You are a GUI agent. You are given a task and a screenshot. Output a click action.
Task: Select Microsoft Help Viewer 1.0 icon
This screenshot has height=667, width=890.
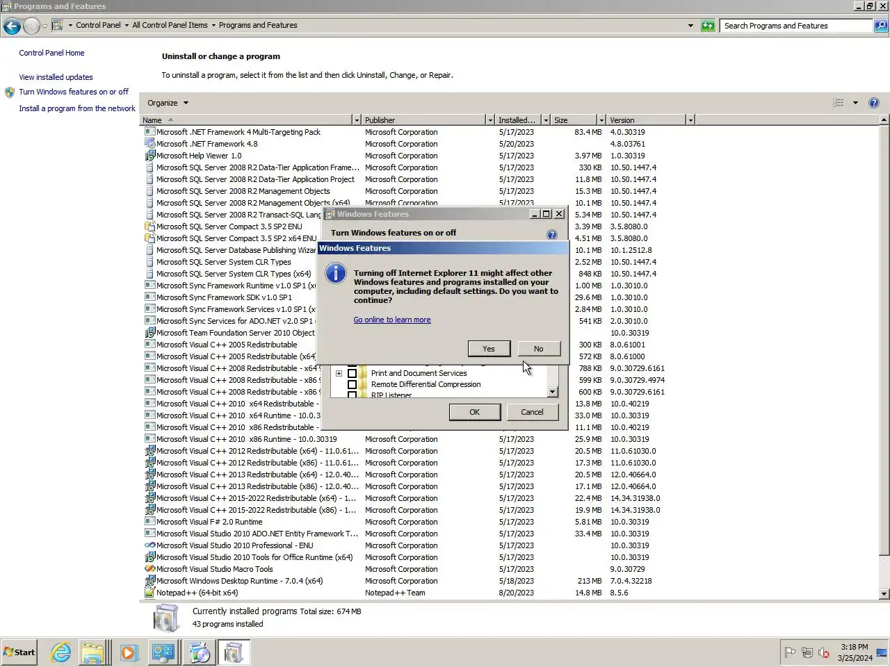point(149,156)
